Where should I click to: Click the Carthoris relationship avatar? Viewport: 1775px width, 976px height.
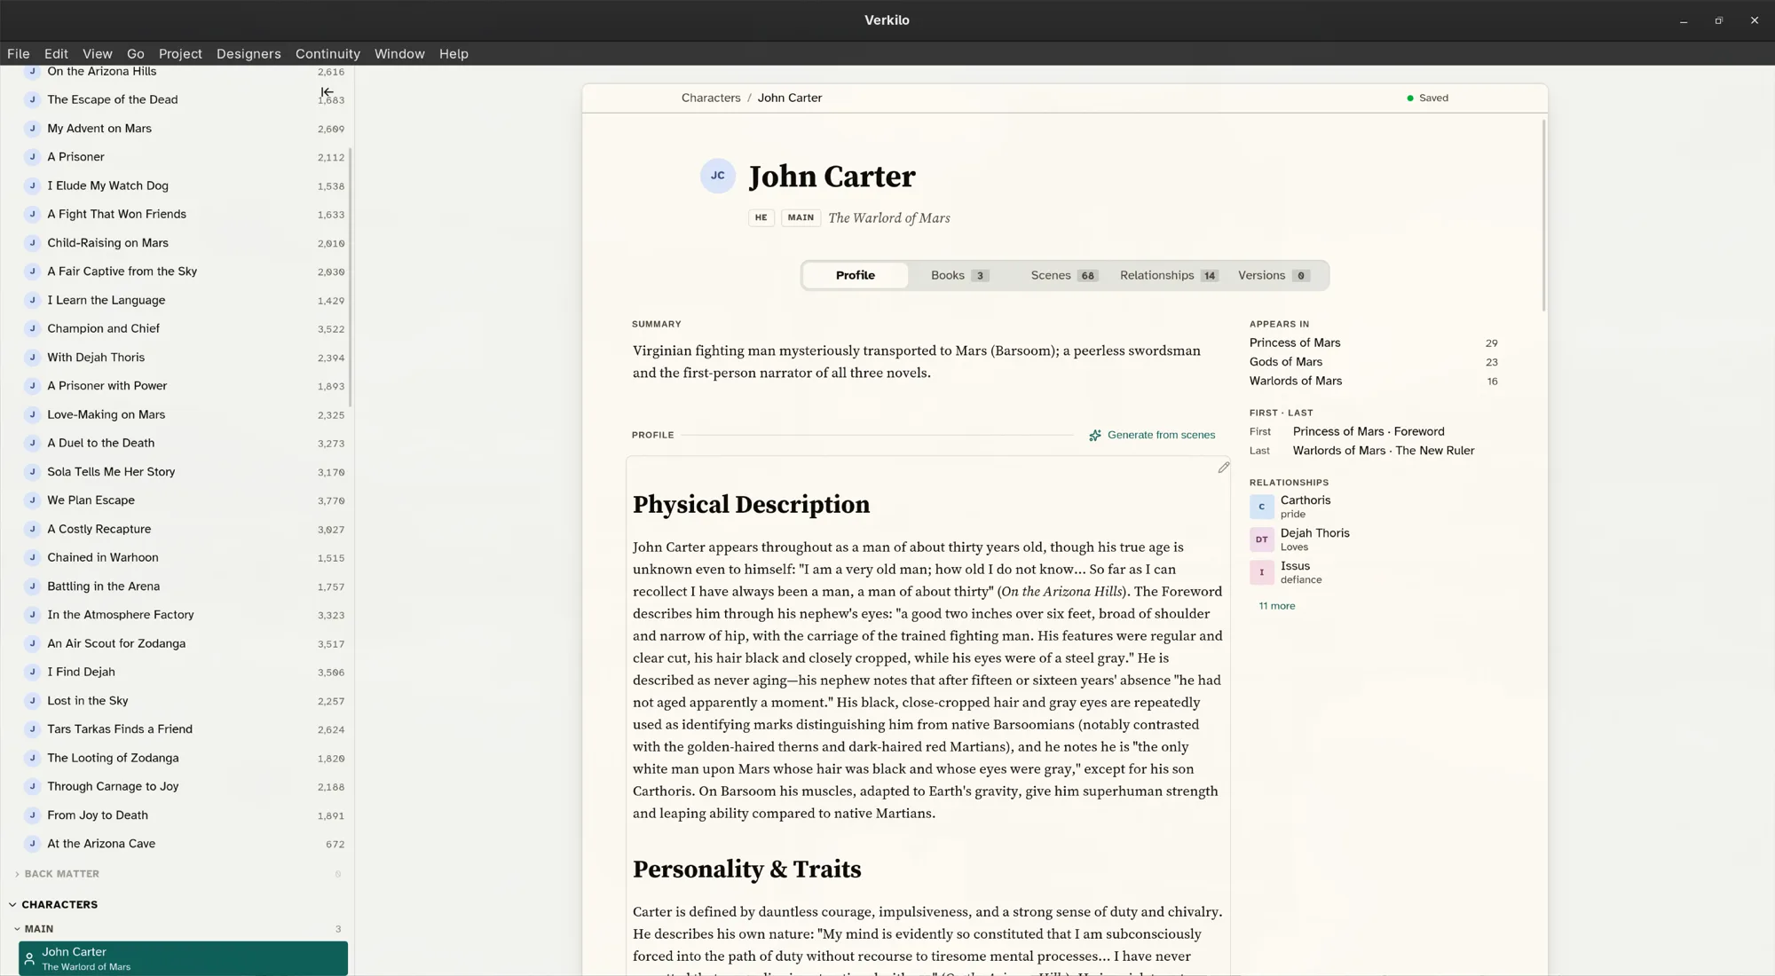(1261, 507)
